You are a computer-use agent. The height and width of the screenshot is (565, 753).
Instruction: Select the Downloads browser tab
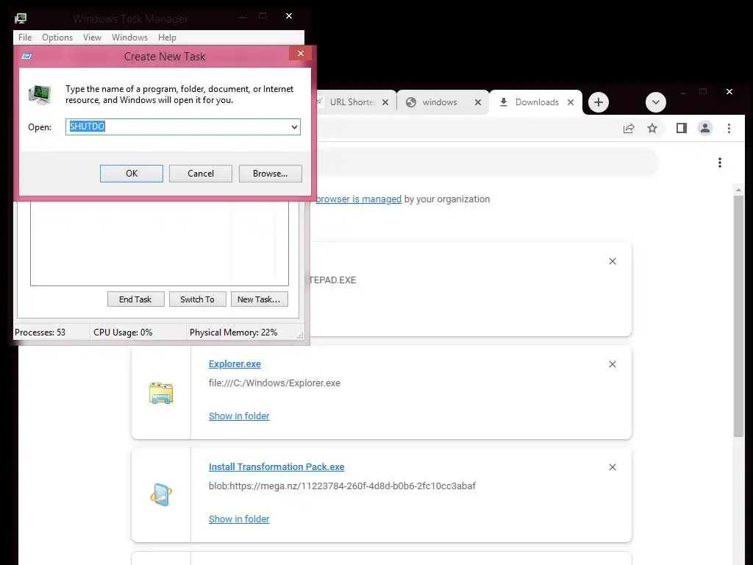[x=536, y=102]
